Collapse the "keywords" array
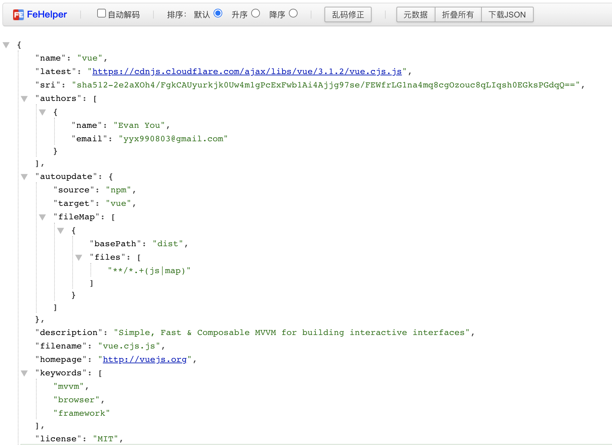This screenshot has width=612, height=445. [x=24, y=373]
